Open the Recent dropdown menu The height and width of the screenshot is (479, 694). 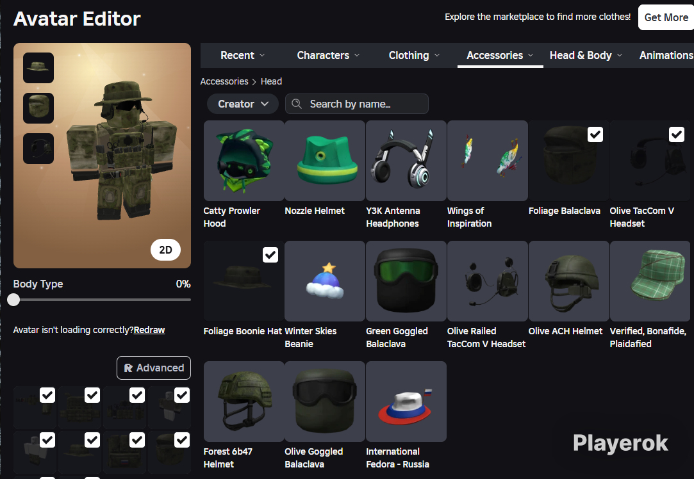pos(242,55)
